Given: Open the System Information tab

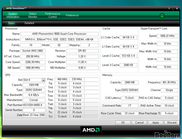Looking at the screenshot, I should click(13, 15).
